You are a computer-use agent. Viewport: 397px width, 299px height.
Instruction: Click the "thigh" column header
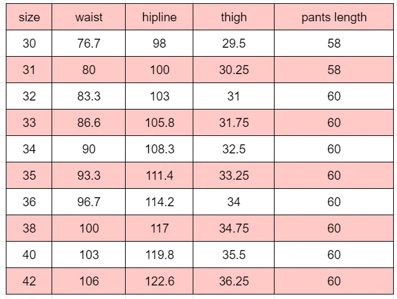[233, 17]
